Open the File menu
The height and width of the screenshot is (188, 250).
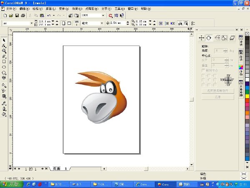coord(11,9)
